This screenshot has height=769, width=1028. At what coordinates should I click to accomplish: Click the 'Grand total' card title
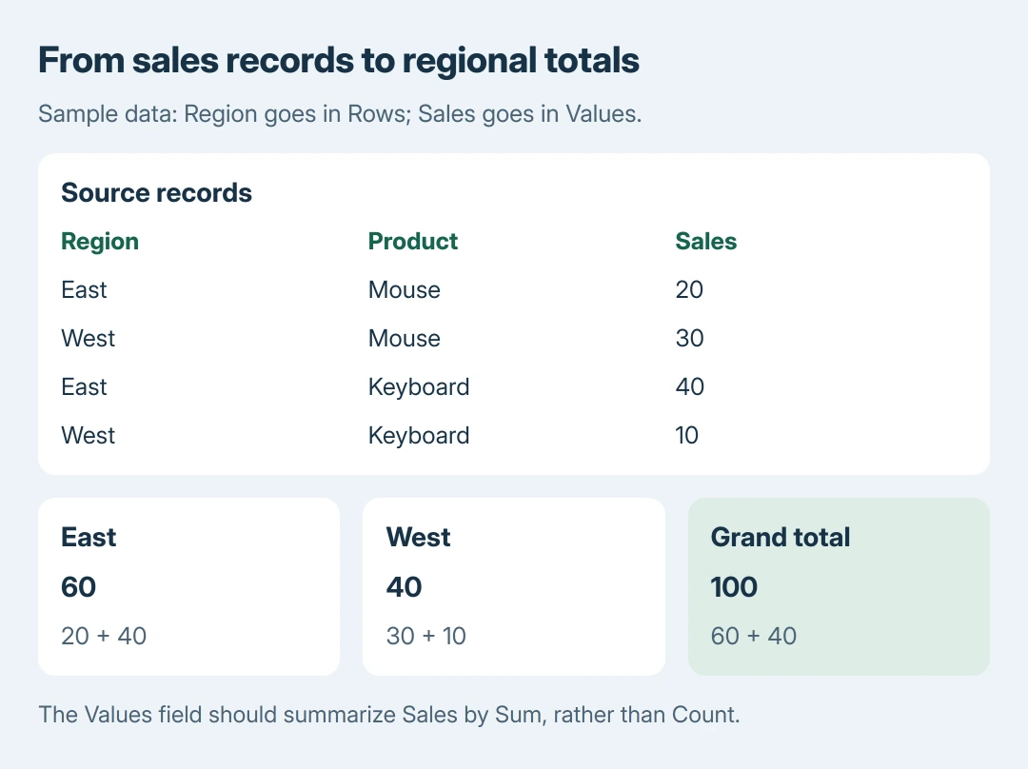[x=781, y=537]
